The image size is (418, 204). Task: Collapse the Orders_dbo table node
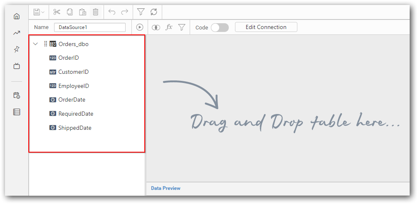coord(35,44)
